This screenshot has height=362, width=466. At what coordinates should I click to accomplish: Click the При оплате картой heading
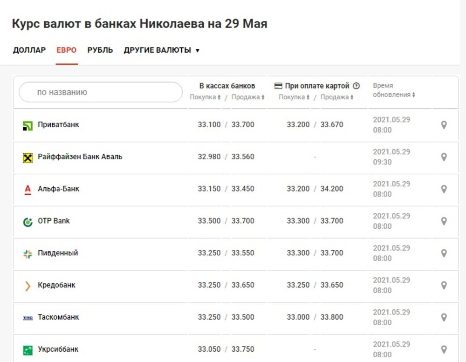pyautogui.click(x=317, y=86)
